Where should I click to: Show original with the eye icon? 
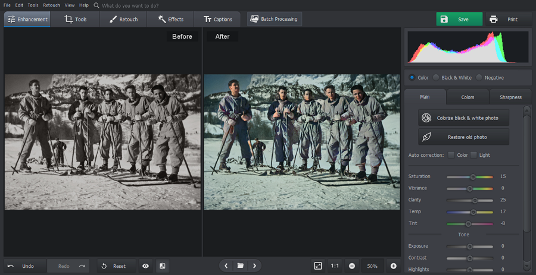click(x=145, y=266)
